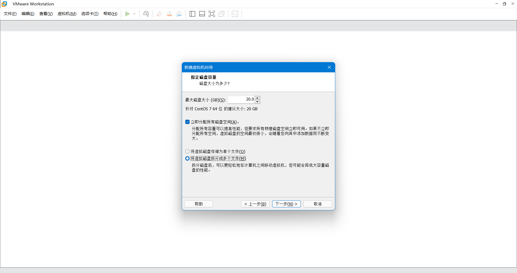The width and height of the screenshot is (517, 273).
Task: Proceed with the 下一步(N) button
Action: [x=287, y=204]
